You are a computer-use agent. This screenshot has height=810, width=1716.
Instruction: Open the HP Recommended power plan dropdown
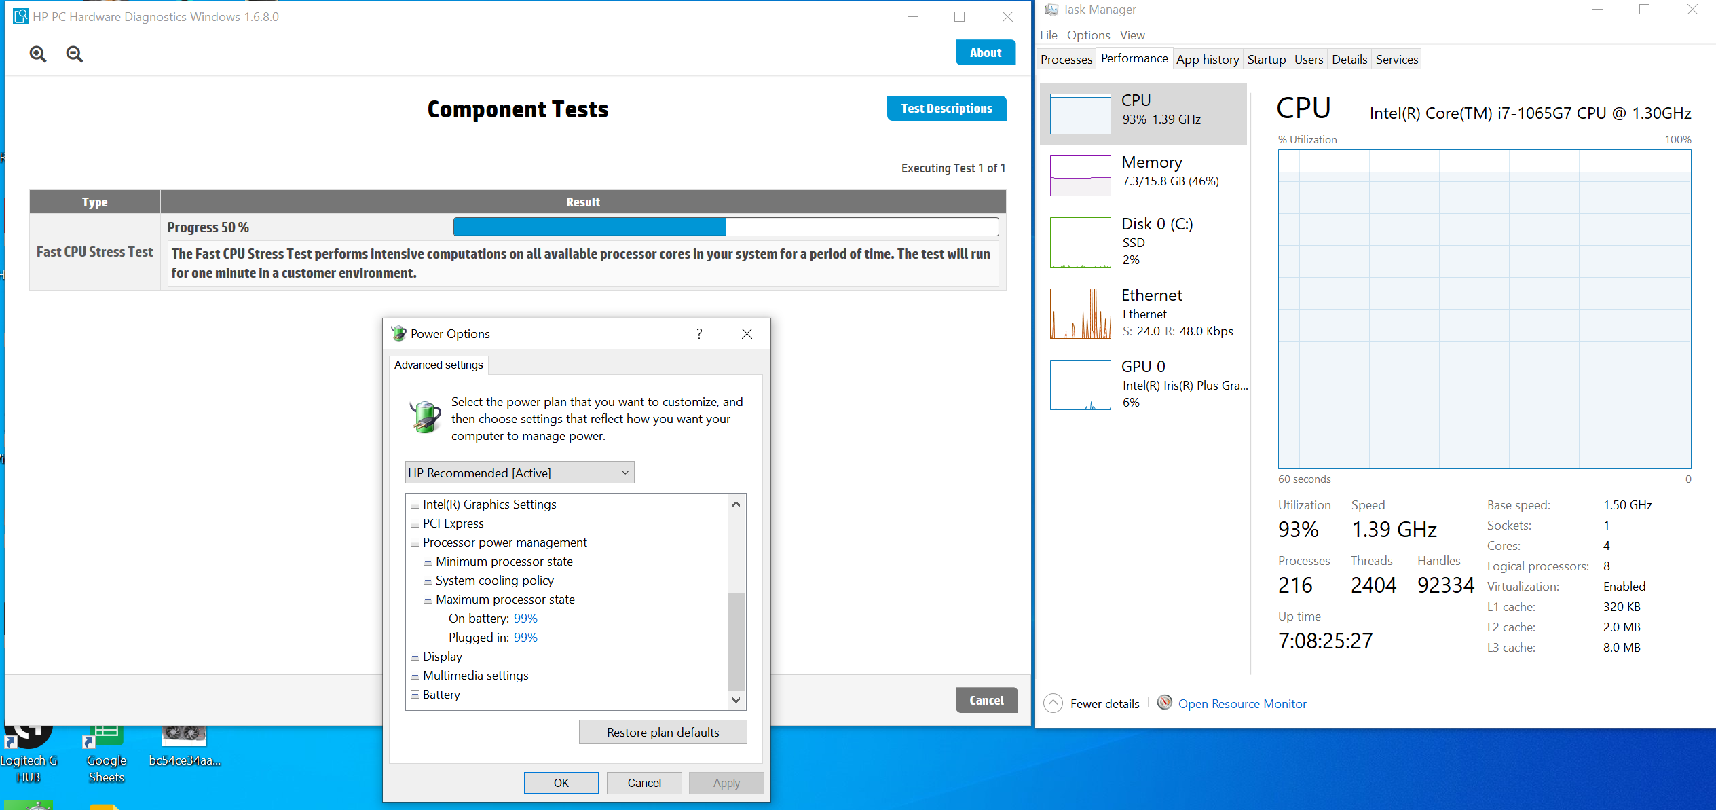[519, 473]
